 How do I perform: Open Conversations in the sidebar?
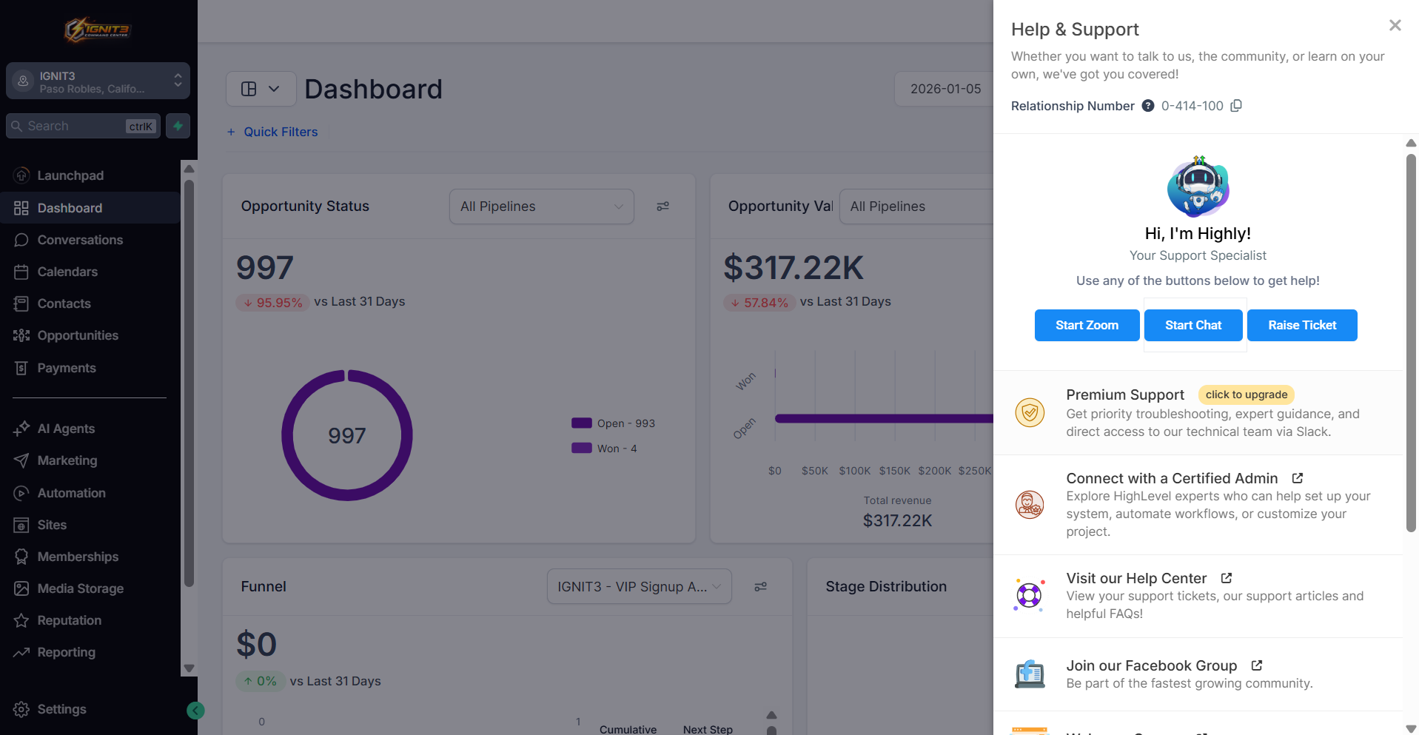pyautogui.click(x=80, y=240)
